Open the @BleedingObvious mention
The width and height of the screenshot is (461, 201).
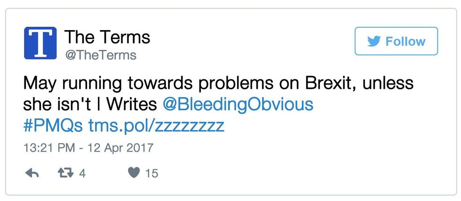238,104
